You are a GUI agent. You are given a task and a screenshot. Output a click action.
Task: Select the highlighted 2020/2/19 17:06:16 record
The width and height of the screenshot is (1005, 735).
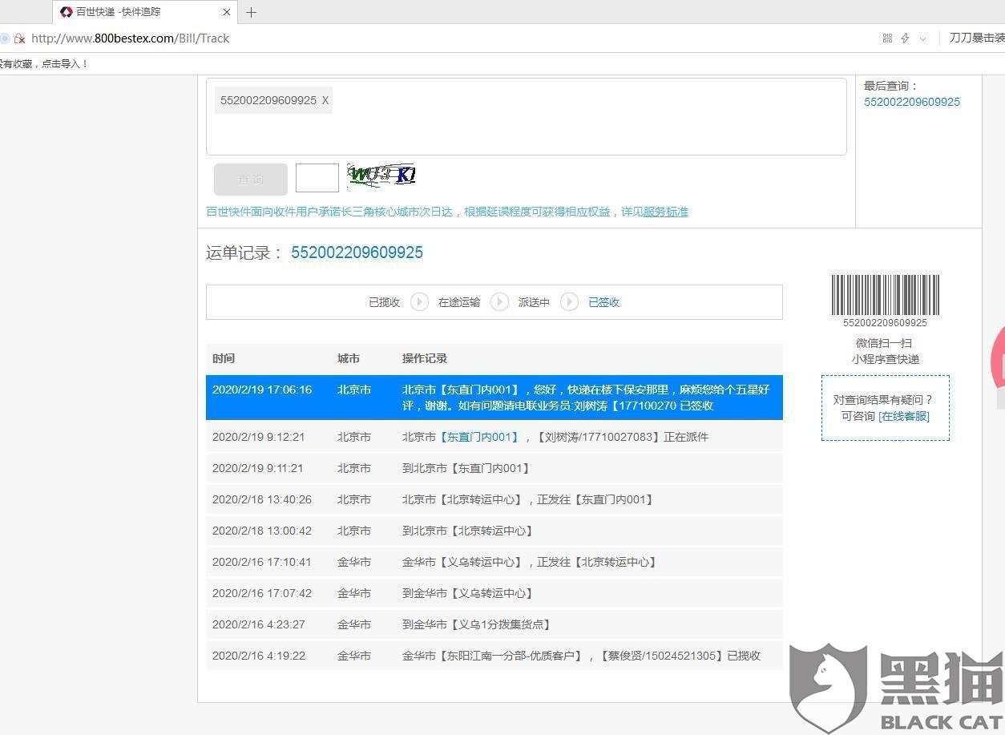tap(494, 398)
